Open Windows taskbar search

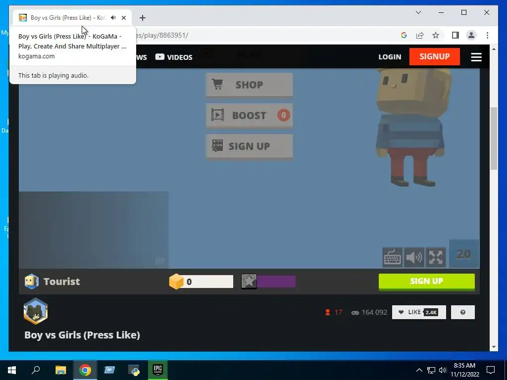(36, 370)
